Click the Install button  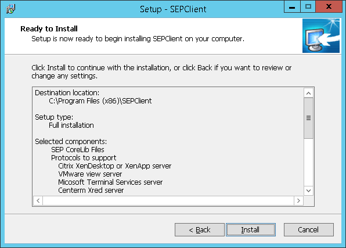point(251,229)
